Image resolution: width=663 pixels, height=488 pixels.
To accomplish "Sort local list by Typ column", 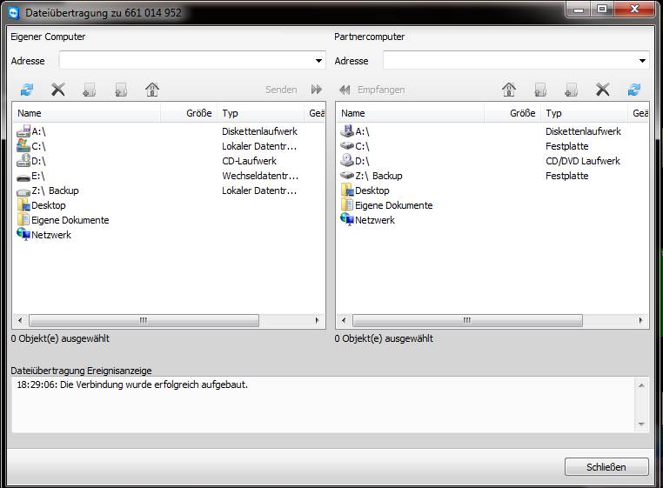I will 260,113.
